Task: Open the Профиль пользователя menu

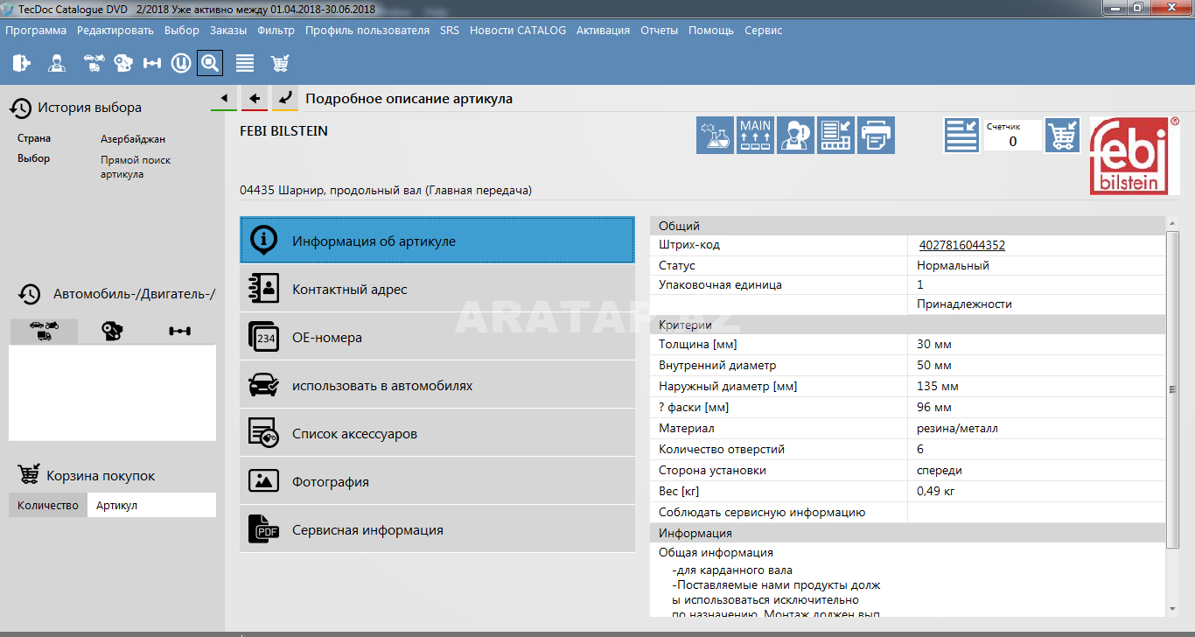Action: [x=367, y=30]
